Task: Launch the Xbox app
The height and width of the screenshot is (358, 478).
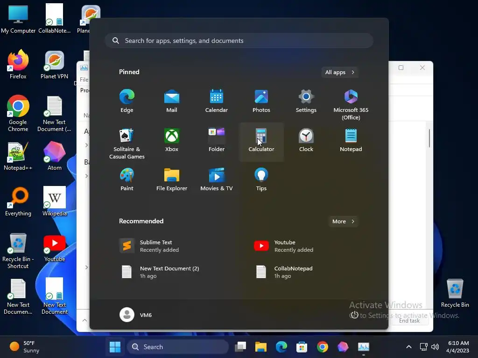Action: 172,140
